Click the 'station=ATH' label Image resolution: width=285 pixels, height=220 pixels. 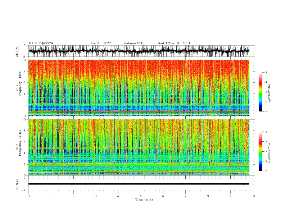134,43
